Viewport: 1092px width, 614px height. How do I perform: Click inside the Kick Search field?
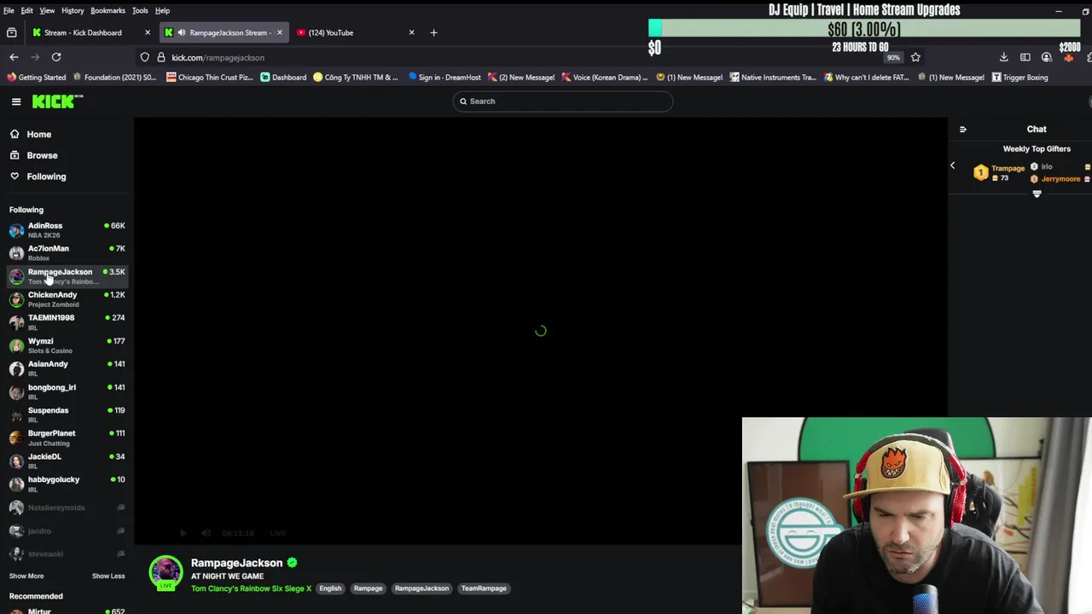pos(562,101)
